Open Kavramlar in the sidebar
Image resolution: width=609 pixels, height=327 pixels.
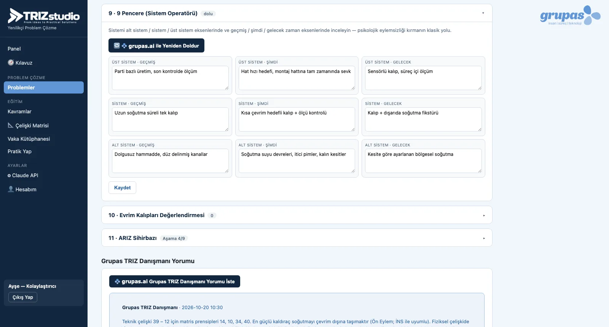[x=44, y=111]
